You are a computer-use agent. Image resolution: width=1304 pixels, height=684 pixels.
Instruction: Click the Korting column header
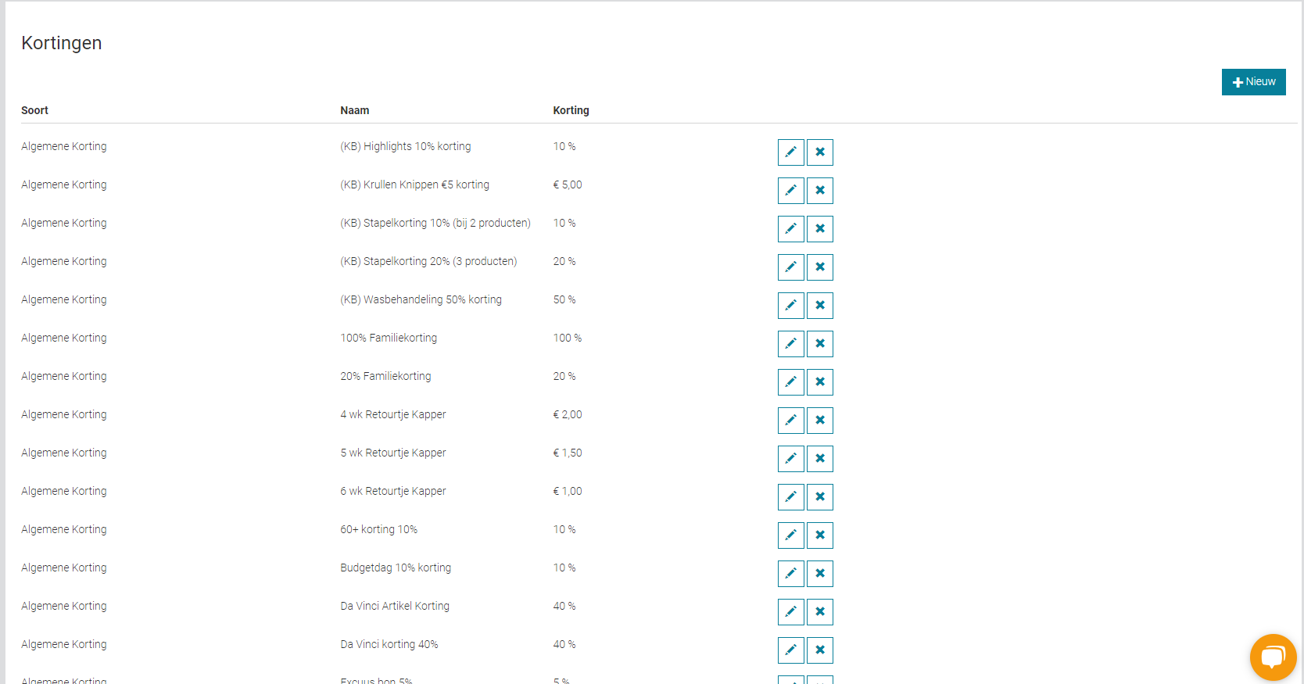point(571,110)
